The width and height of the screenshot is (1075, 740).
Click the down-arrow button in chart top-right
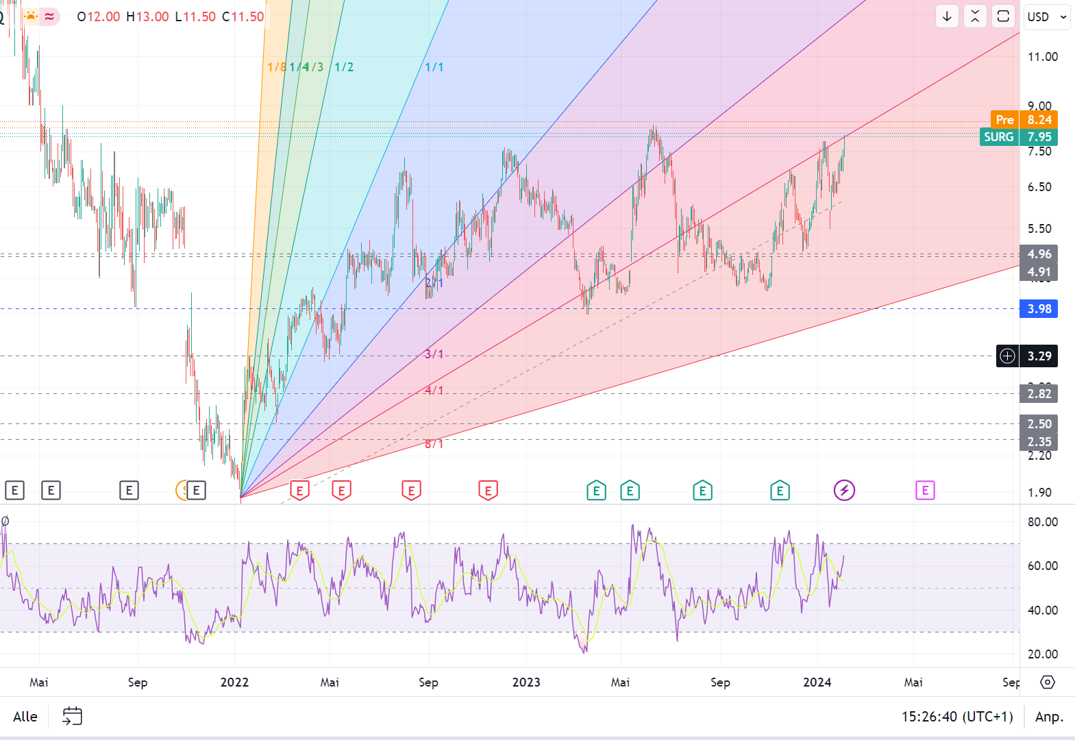point(947,16)
